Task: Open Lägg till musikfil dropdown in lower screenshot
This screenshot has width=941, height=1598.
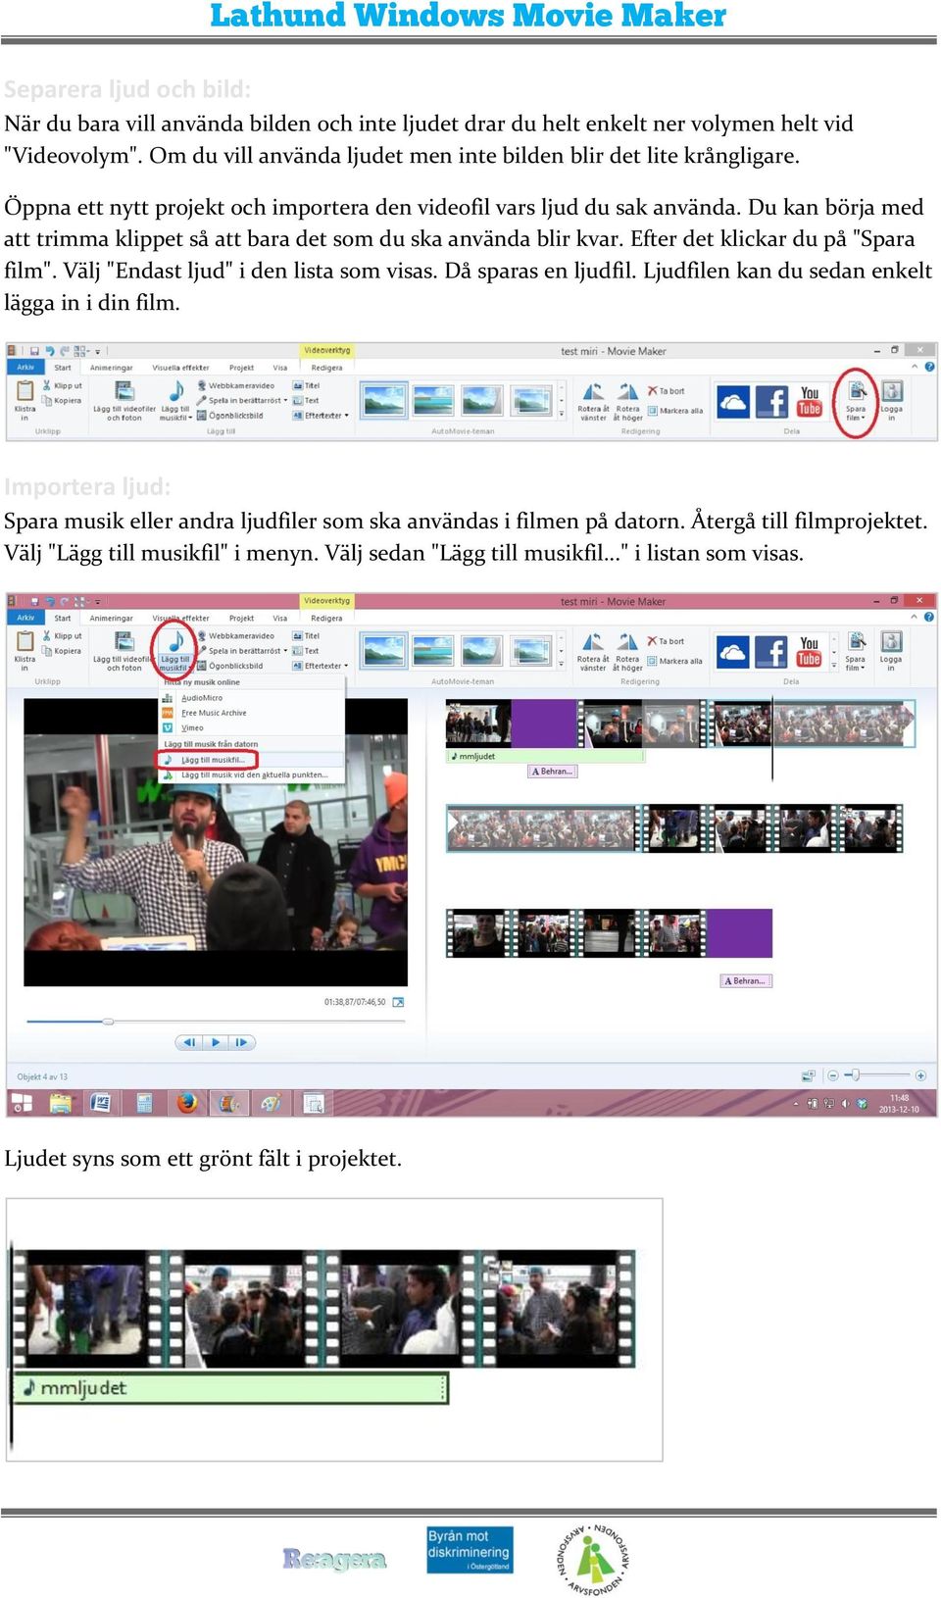Action: (x=175, y=663)
